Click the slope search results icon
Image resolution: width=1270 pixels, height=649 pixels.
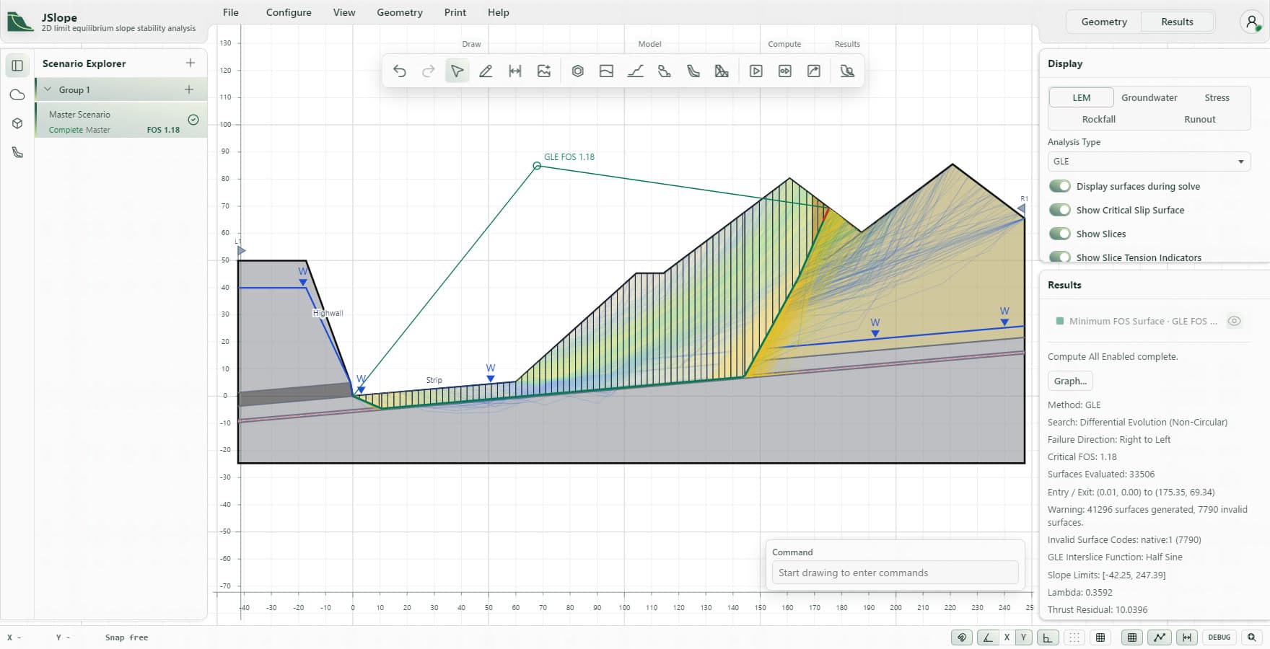pyautogui.click(x=847, y=71)
